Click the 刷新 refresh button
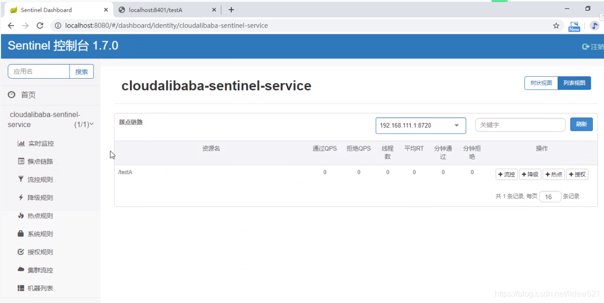The image size is (604, 303). (581, 125)
